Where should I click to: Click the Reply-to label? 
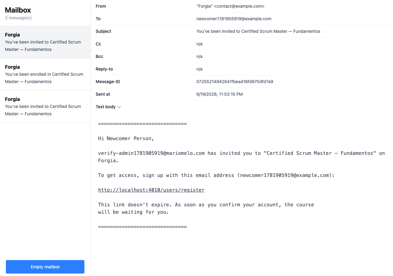pyautogui.click(x=104, y=69)
